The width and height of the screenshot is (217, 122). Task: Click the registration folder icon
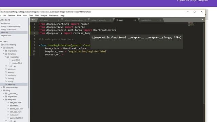(8, 57)
